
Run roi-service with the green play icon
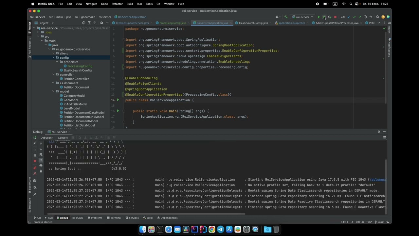point(319,17)
